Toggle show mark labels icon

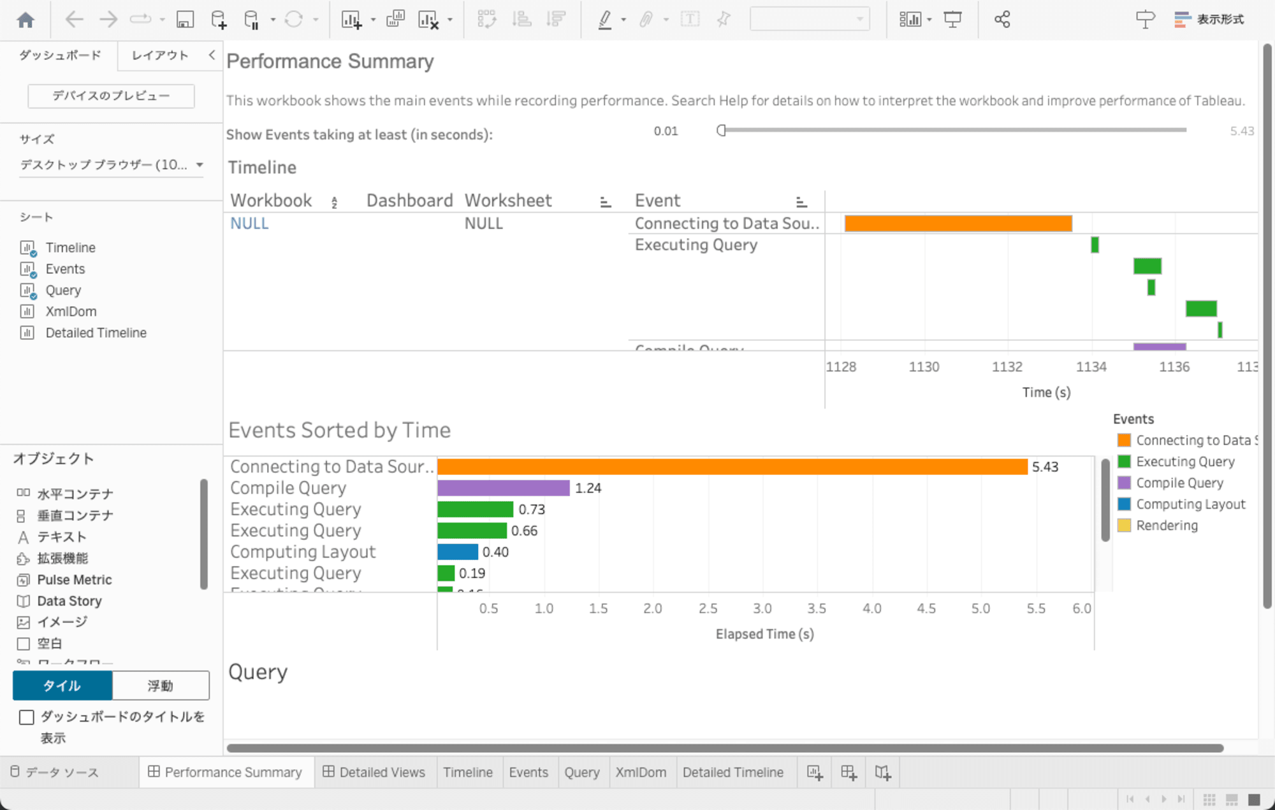coord(690,19)
